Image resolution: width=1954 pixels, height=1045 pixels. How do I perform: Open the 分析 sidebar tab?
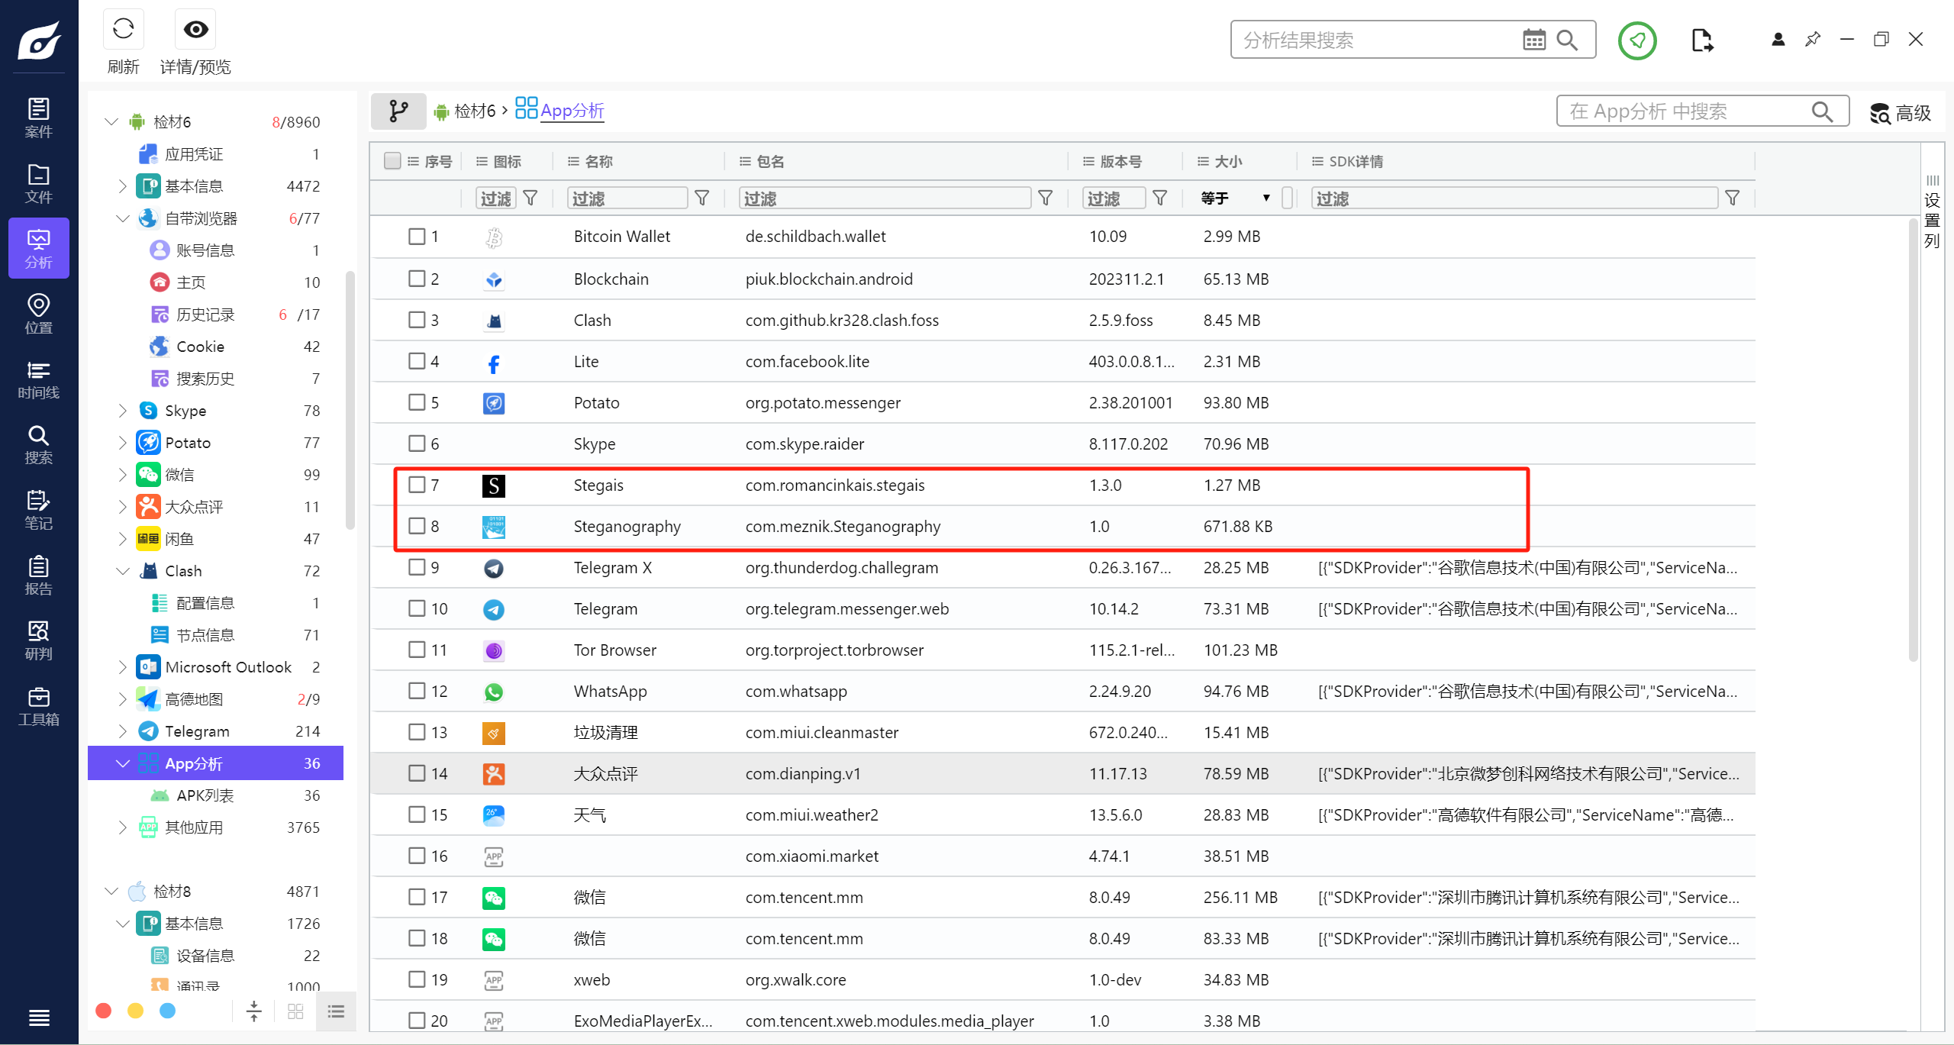pyautogui.click(x=38, y=248)
